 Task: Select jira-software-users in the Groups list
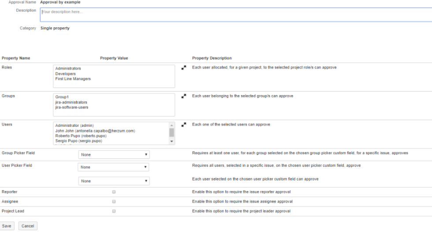click(73, 107)
